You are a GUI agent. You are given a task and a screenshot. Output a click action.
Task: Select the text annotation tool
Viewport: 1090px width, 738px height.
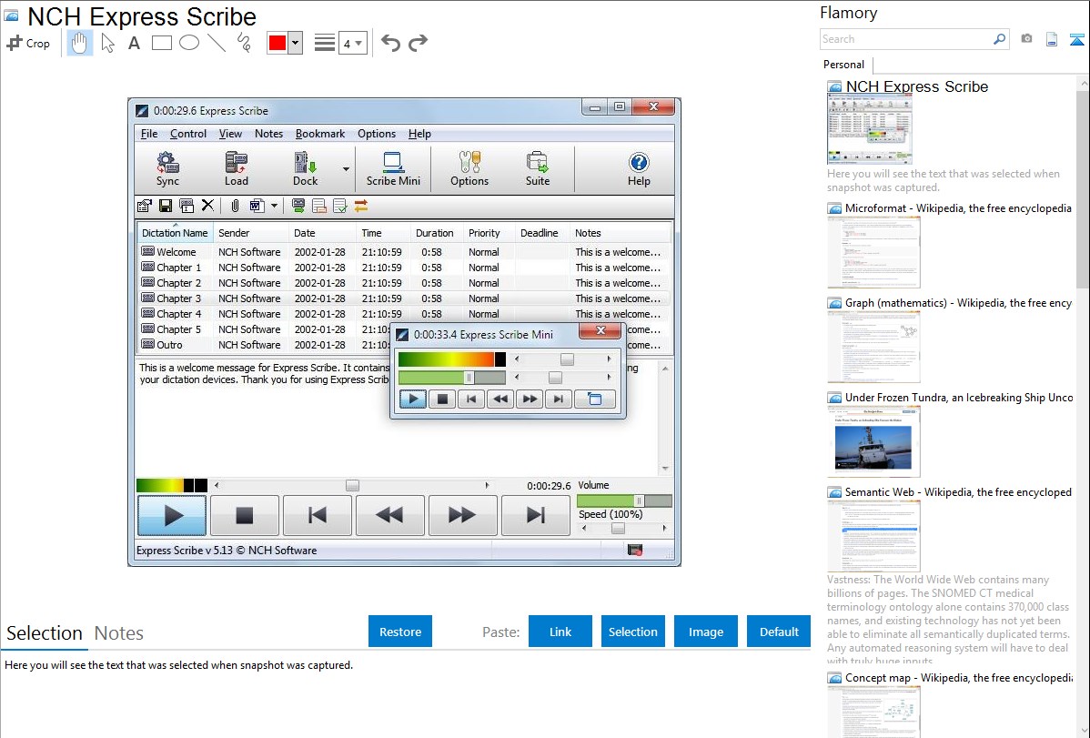point(134,43)
